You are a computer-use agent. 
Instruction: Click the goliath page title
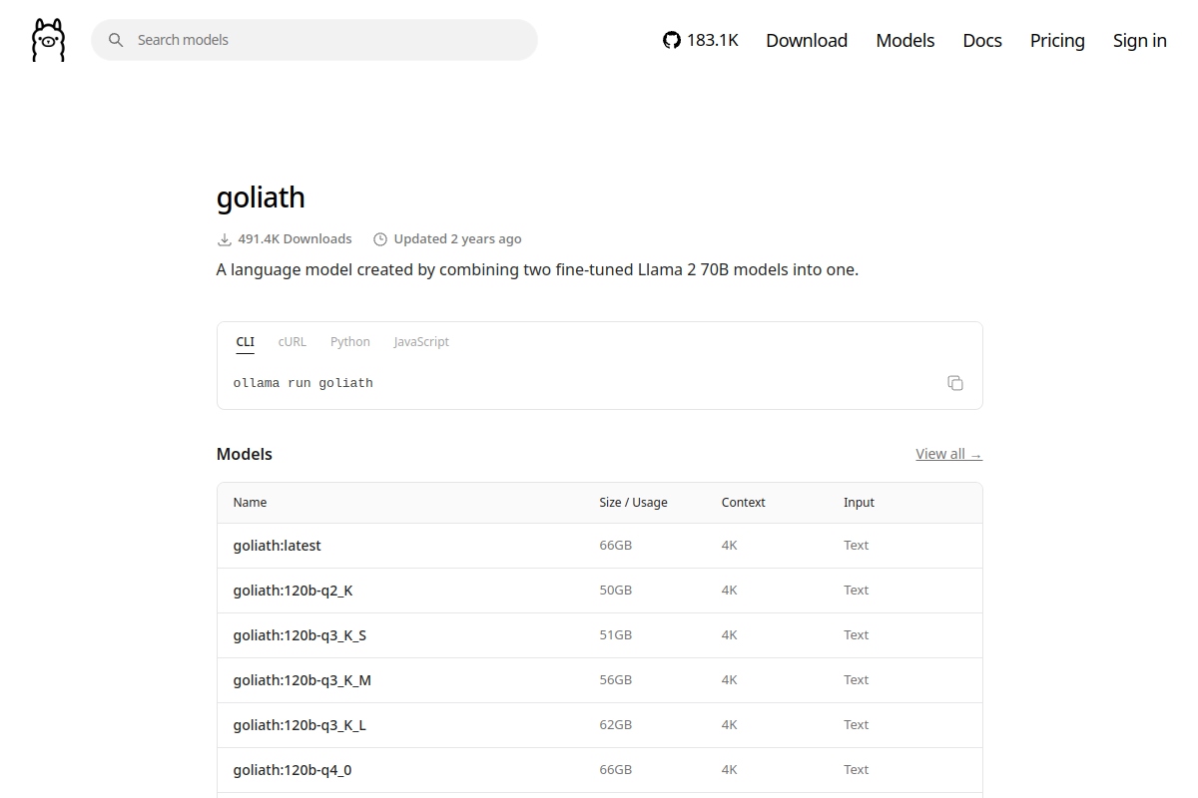click(x=261, y=198)
